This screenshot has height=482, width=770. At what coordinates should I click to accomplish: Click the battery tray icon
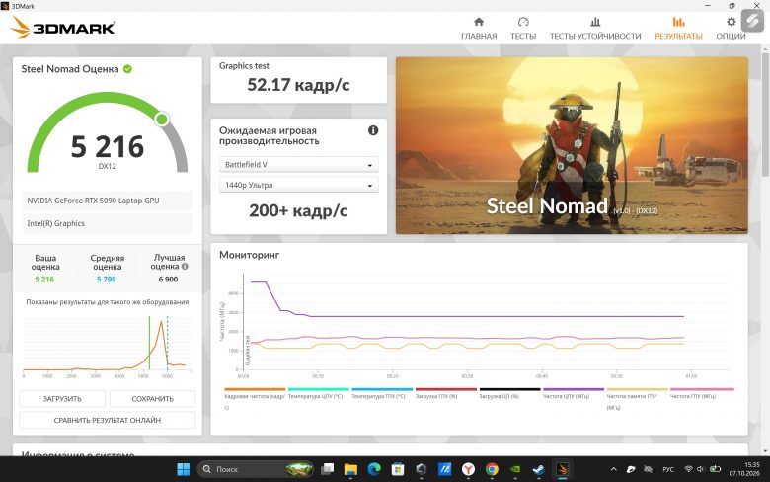(x=715, y=469)
